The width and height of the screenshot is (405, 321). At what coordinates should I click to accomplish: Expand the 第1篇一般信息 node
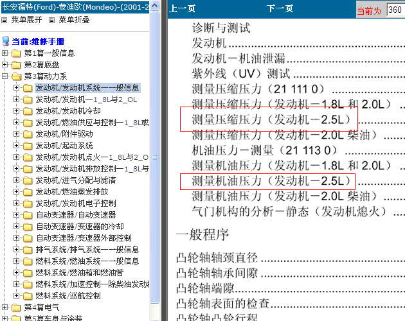point(4,53)
